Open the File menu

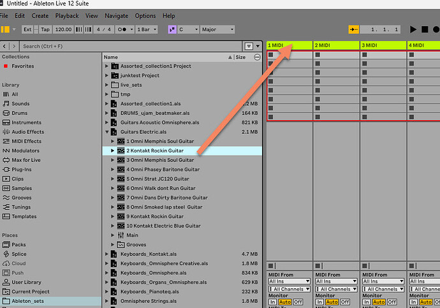[x=4, y=16]
